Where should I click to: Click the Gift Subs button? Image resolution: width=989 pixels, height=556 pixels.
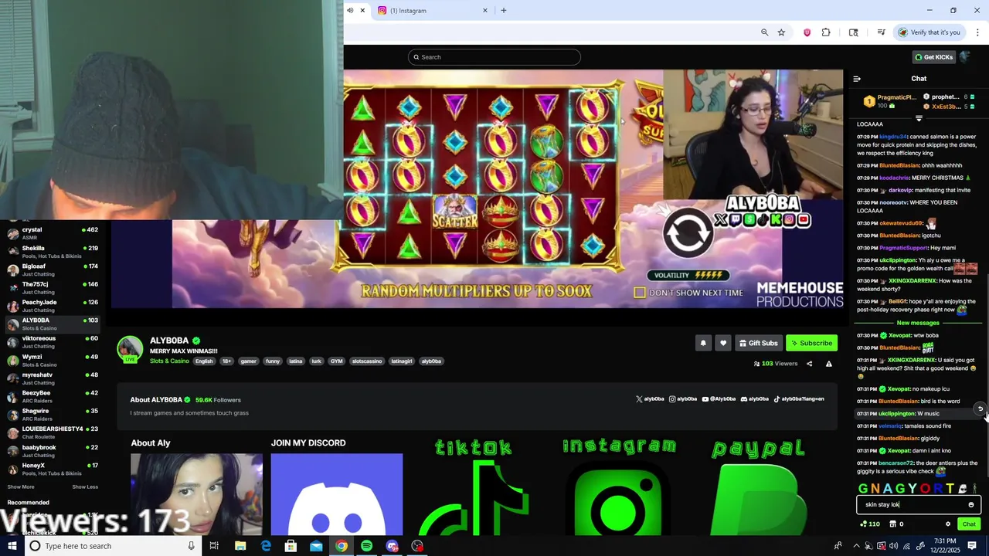758,343
